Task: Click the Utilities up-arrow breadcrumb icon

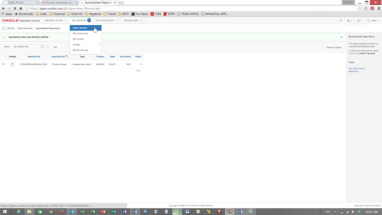Action: (4, 28)
